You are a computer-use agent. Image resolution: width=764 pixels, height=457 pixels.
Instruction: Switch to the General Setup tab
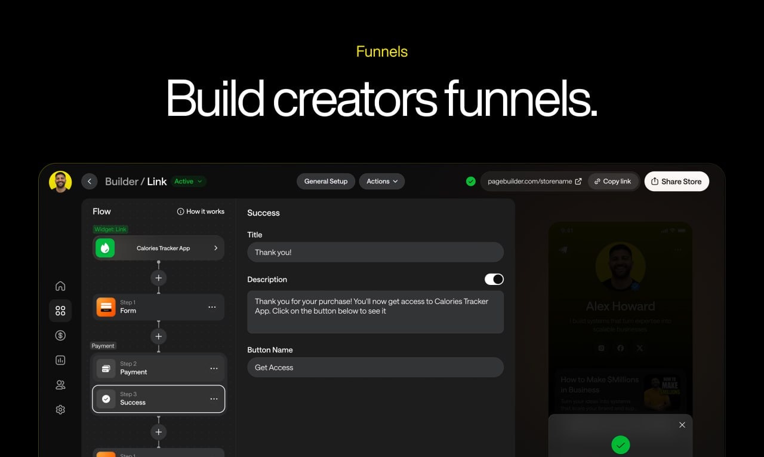click(x=326, y=181)
